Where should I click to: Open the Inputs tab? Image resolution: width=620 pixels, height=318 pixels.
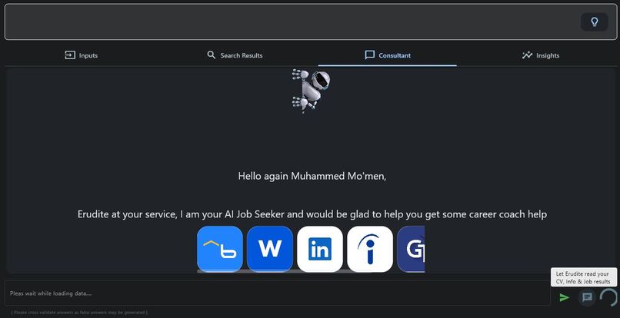[81, 55]
